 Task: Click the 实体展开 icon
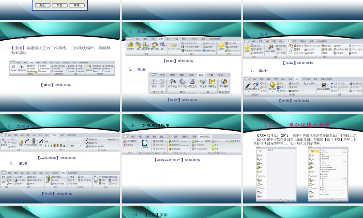pos(224,83)
